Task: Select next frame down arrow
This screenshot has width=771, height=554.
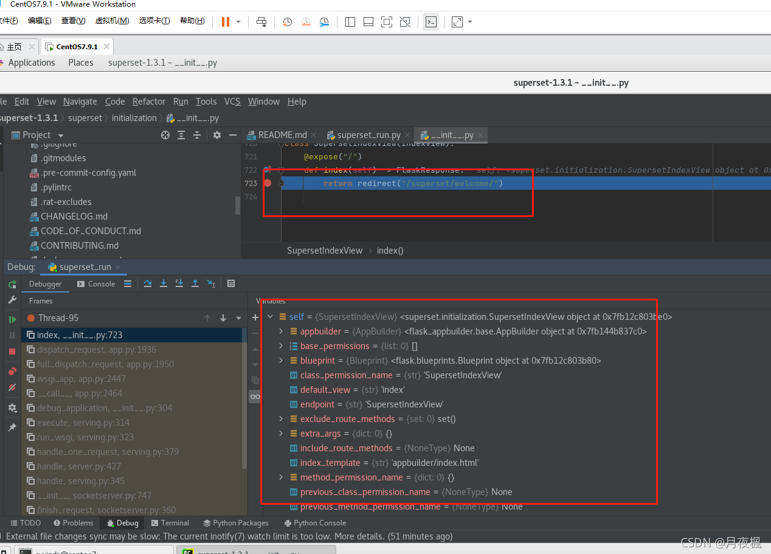Action: click(223, 318)
